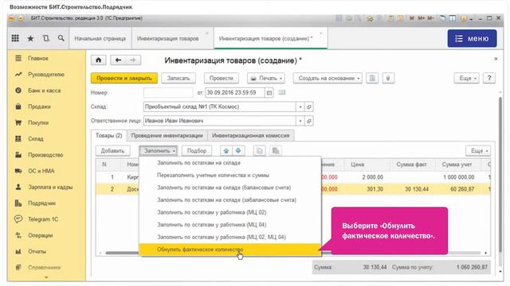Open the Еще menu above goods table
Viewport: 510px width, 286px height.
click(478, 151)
